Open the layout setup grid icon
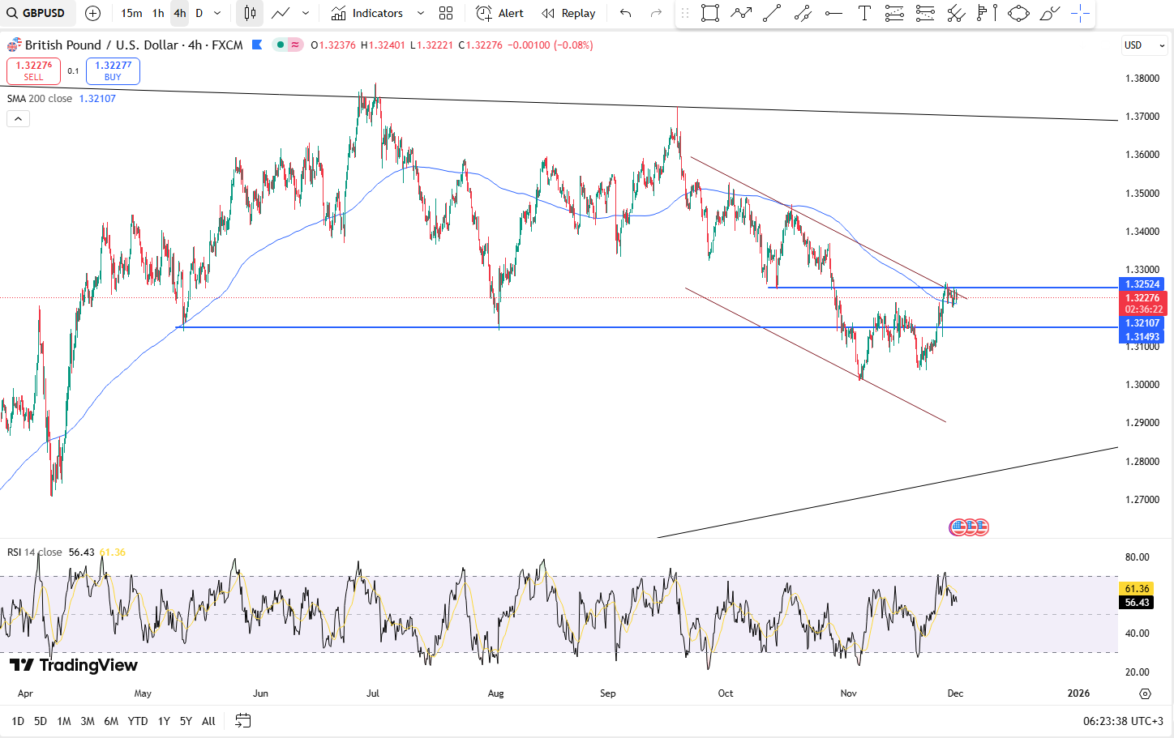This screenshot has height=738, width=1174. coord(446,13)
